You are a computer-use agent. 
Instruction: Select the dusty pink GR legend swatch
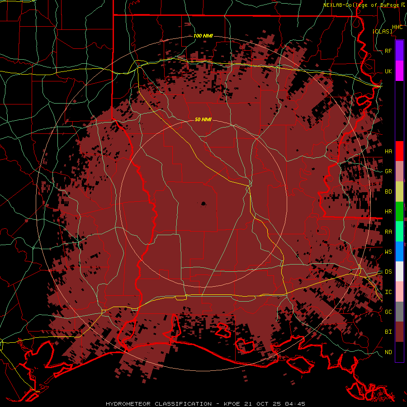tap(399, 171)
